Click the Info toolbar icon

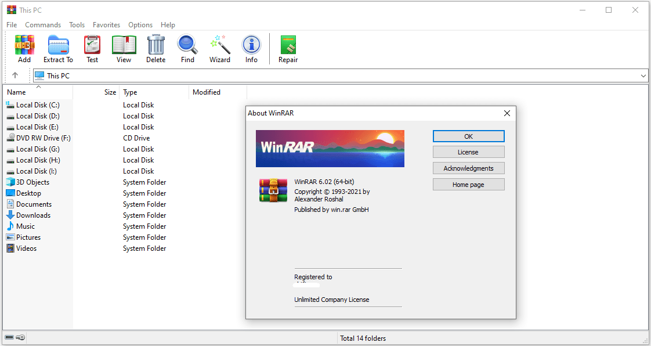tap(251, 45)
